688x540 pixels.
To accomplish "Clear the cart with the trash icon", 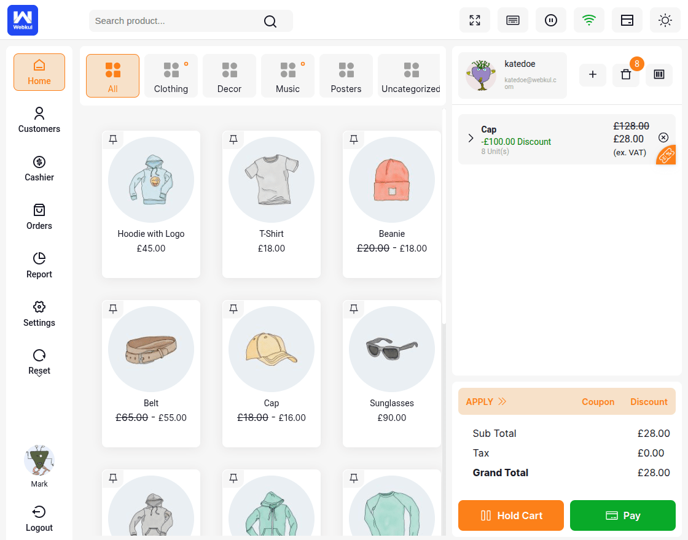I will [x=625, y=74].
